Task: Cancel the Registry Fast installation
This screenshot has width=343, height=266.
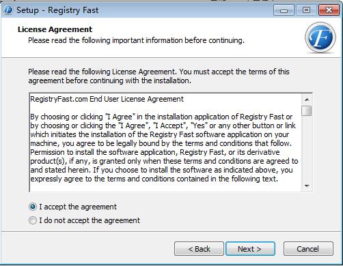Action: click(x=308, y=249)
